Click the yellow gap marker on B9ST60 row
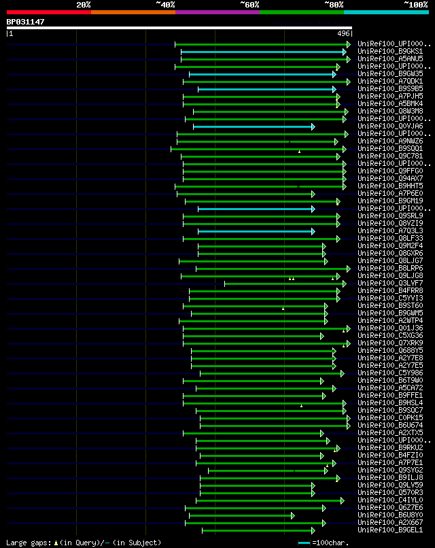The width and height of the screenshot is (435, 548). (x=283, y=309)
